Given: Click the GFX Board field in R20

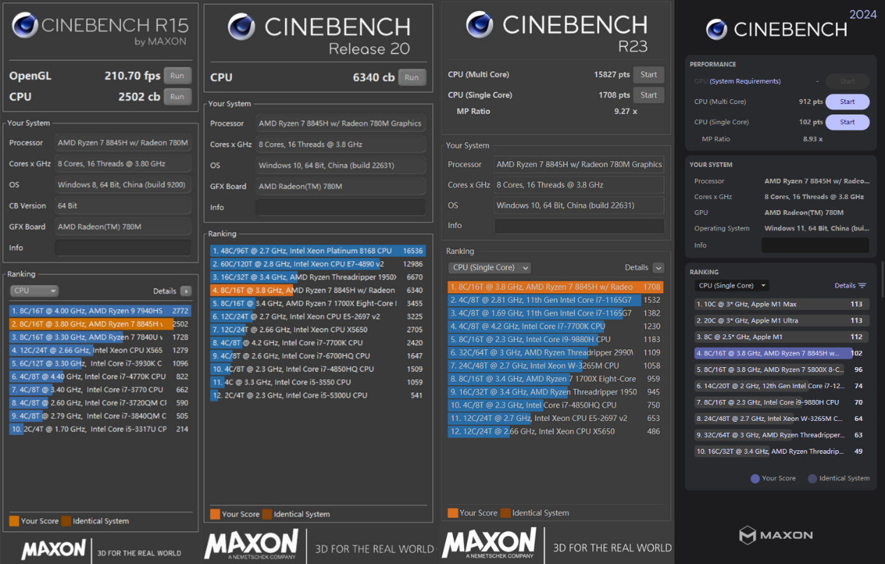Looking at the screenshot, I should tap(340, 186).
